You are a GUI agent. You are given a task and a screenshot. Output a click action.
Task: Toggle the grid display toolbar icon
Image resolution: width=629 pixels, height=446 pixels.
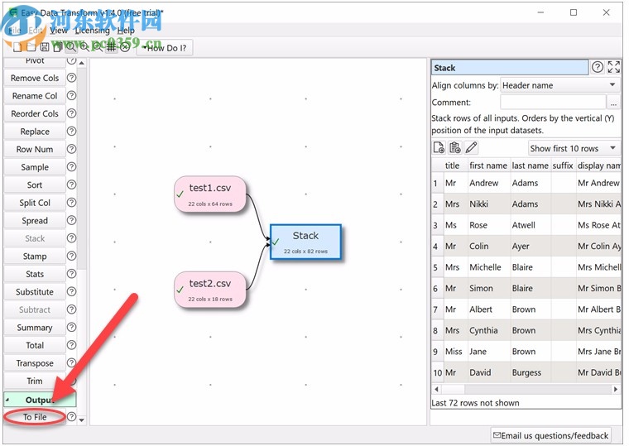(x=111, y=47)
